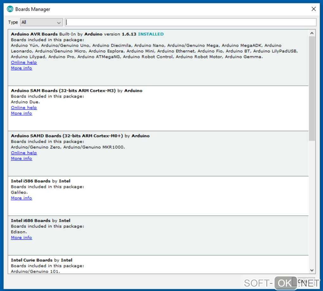The width and height of the screenshot is (323, 291).
Task: Open More info for Intel i686 Boards
Action: tap(22, 237)
